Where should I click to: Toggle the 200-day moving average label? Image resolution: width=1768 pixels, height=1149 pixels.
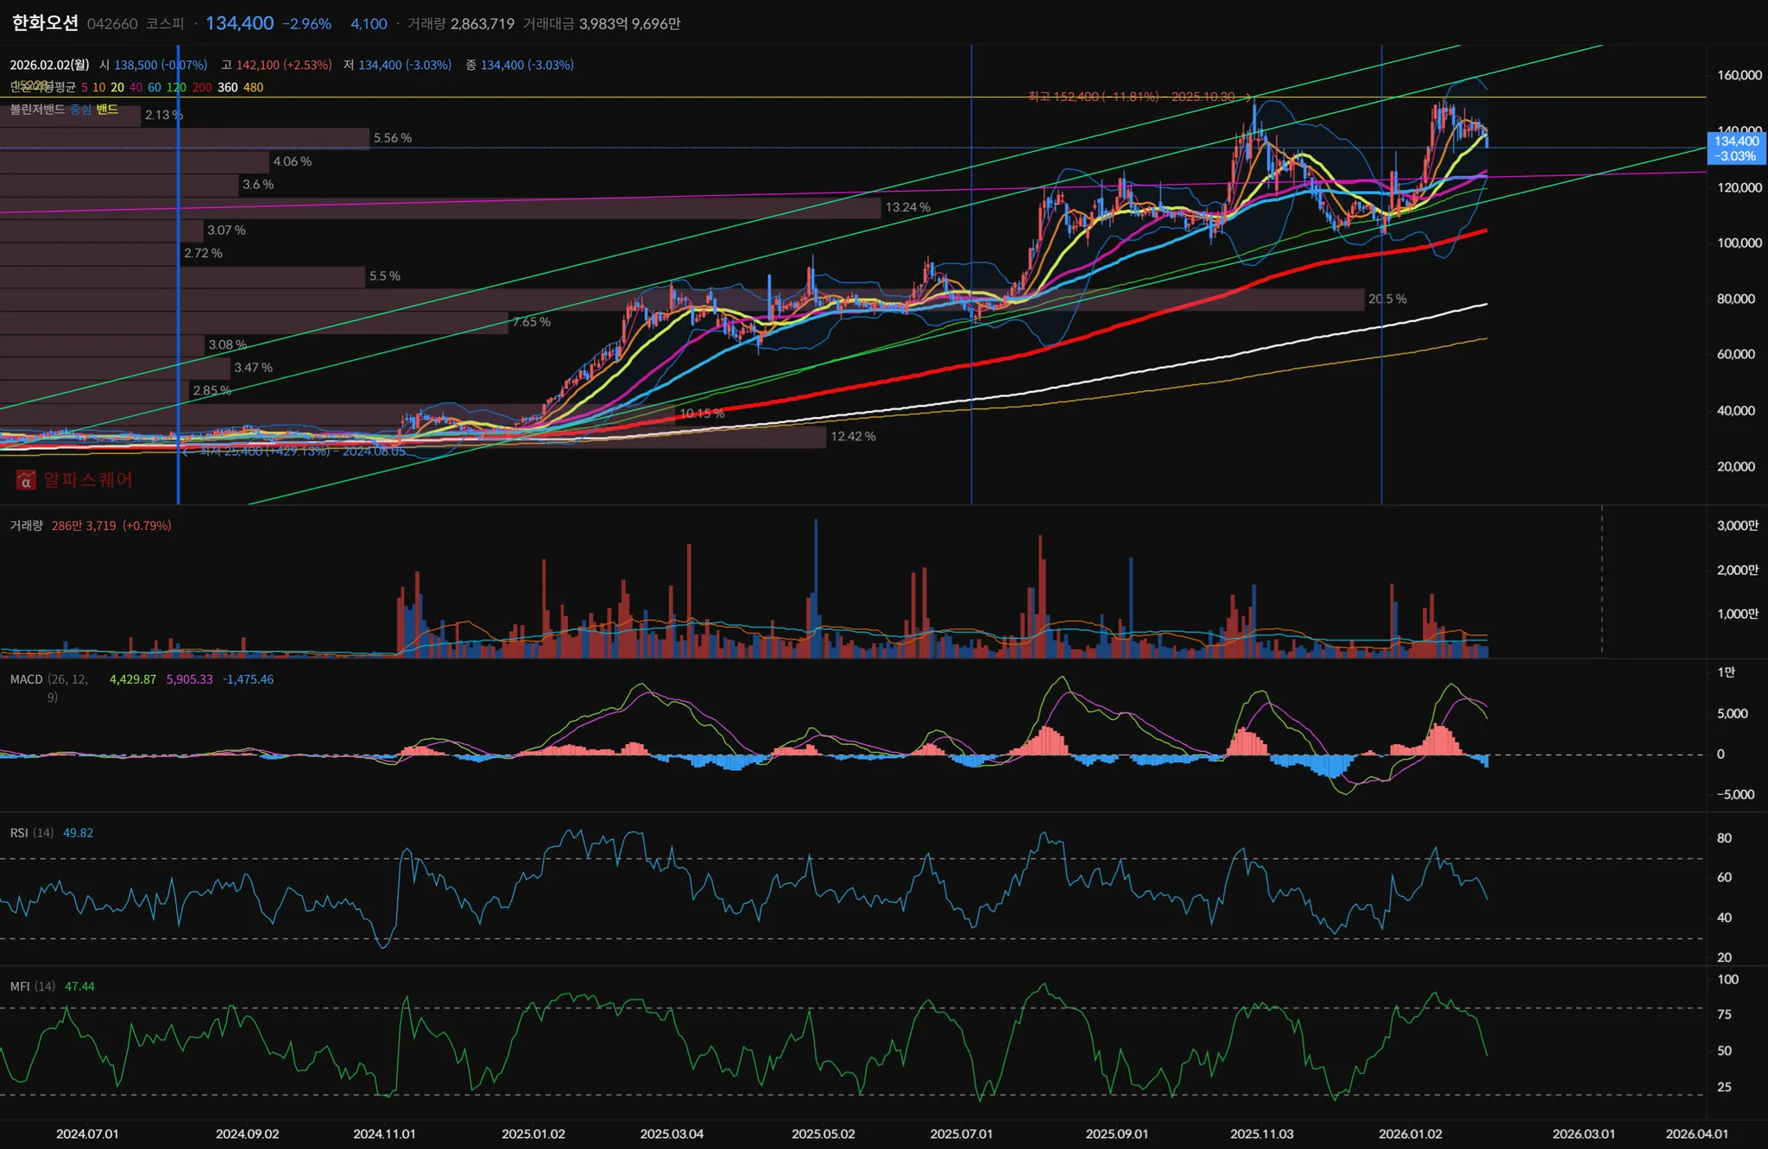pos(202,87)
